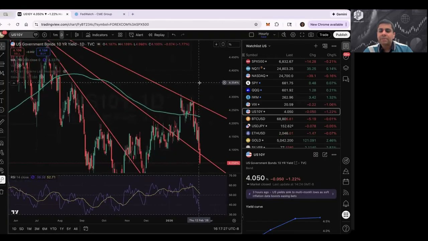This screenshot has width=428, height=241.
Task: Open notifications bell icon in right sidebar
Action: (x=346, y=204)
